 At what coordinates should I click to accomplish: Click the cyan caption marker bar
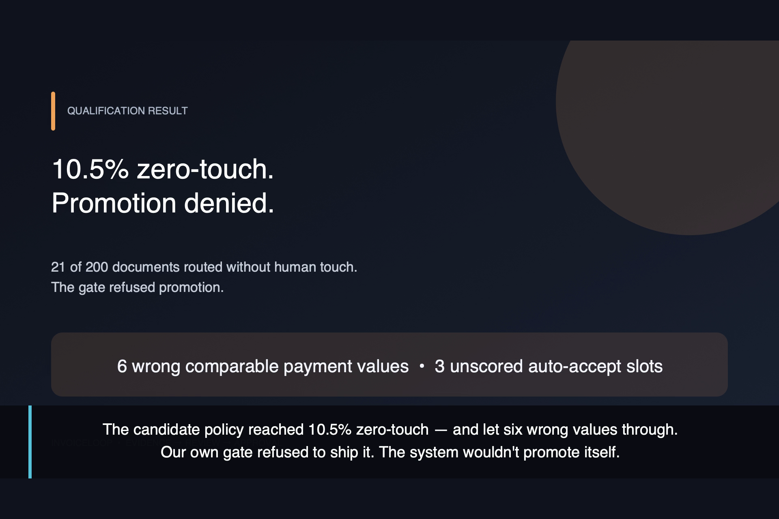point(30,442)
